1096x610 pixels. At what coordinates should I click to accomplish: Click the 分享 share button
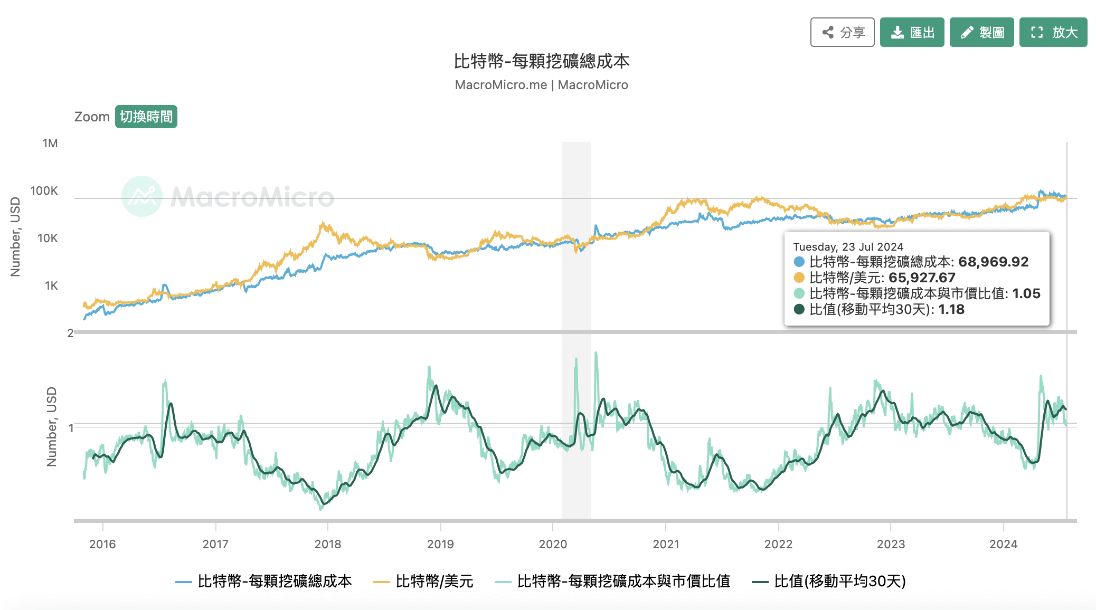(x=842, y=32)
